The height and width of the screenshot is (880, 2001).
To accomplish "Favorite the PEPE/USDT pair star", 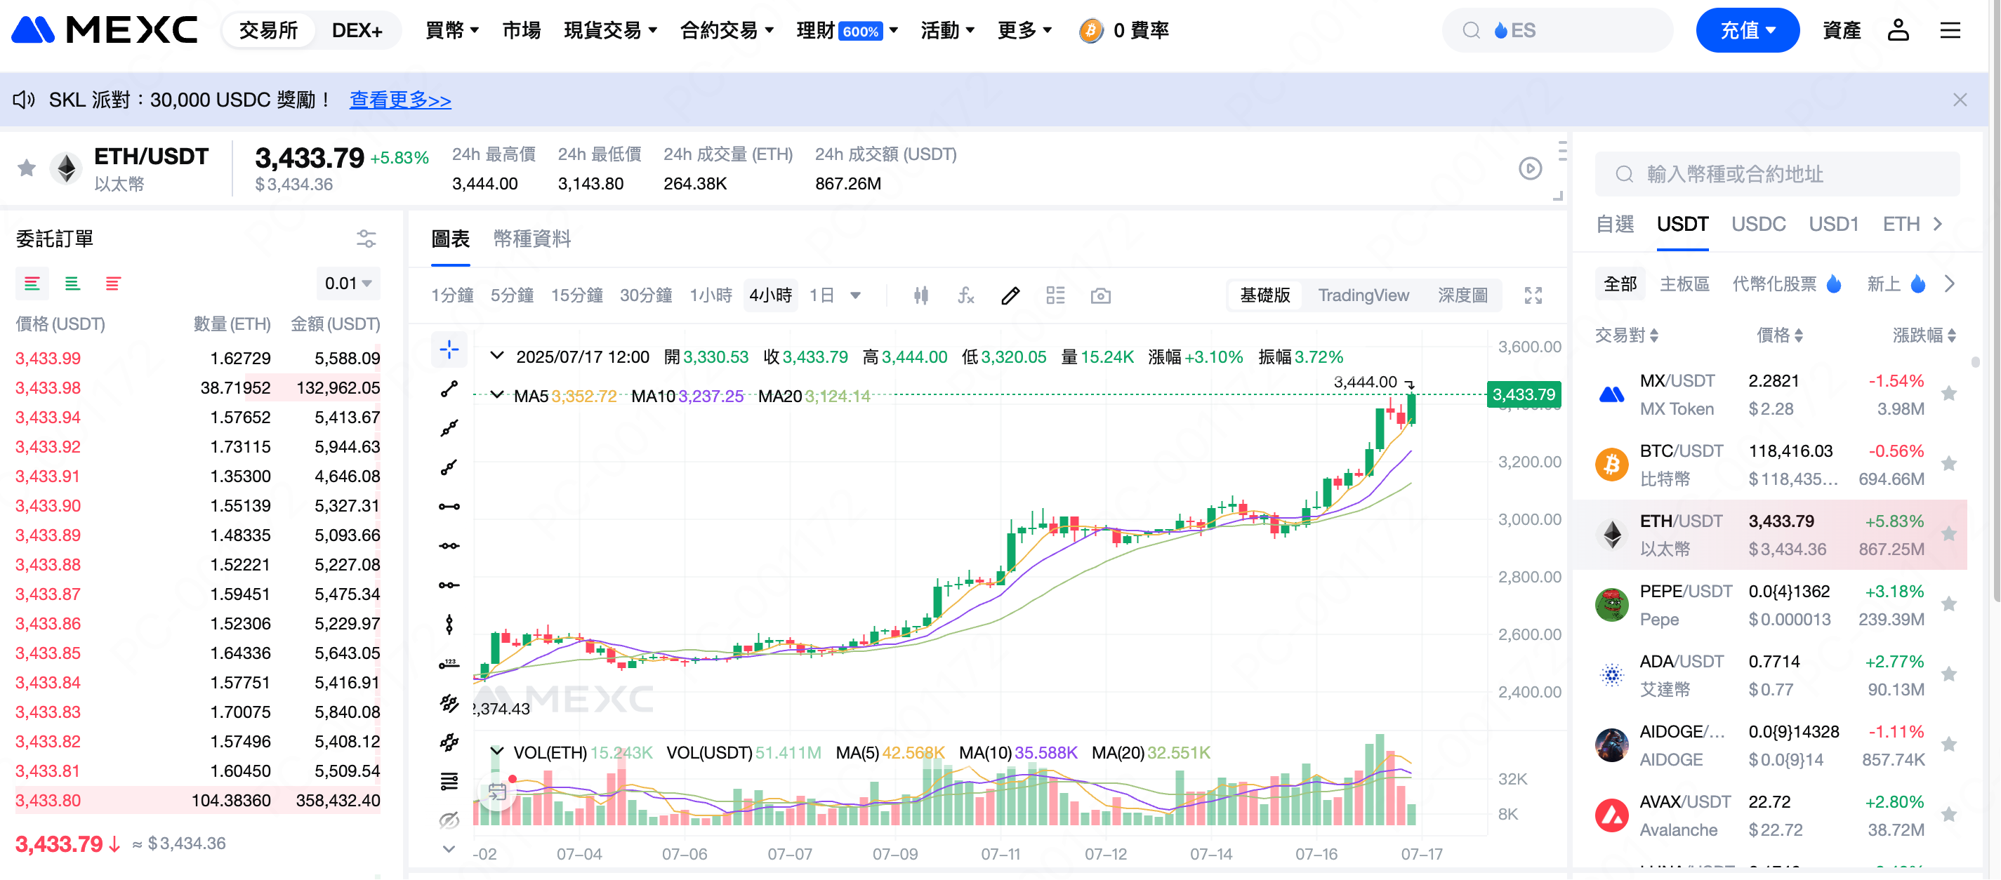I will (1948, 604).
